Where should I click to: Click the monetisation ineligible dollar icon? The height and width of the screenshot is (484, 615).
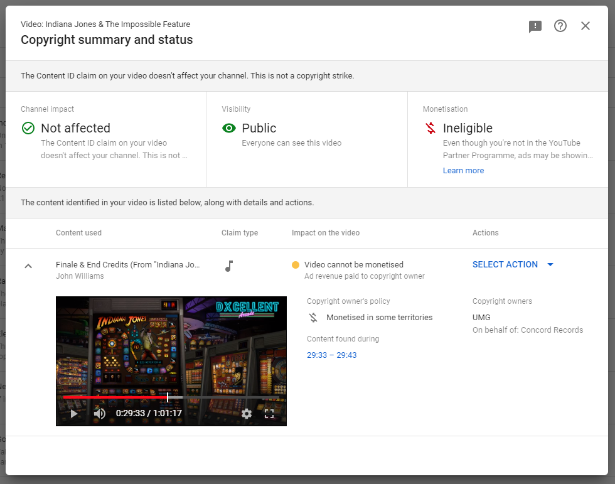[x=430, y=128]
